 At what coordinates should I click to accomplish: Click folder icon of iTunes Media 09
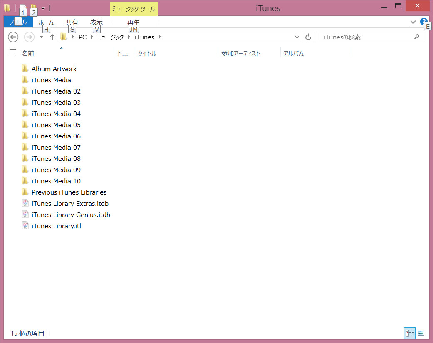coord(25,170)
